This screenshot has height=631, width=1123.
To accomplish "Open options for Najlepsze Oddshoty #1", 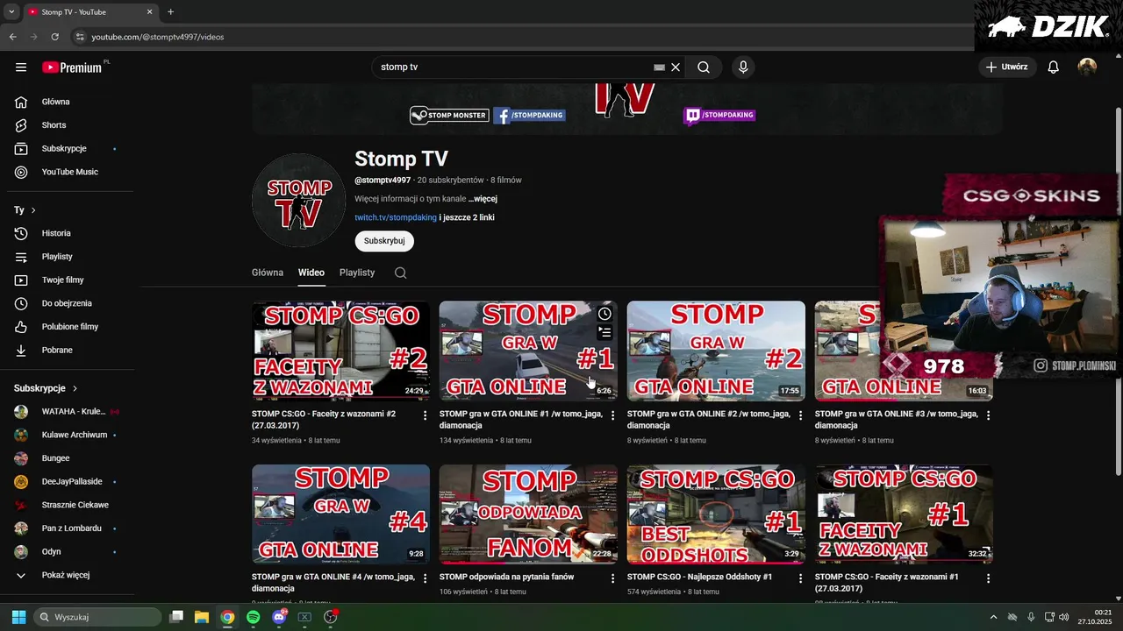I will [x=801, y=578].
